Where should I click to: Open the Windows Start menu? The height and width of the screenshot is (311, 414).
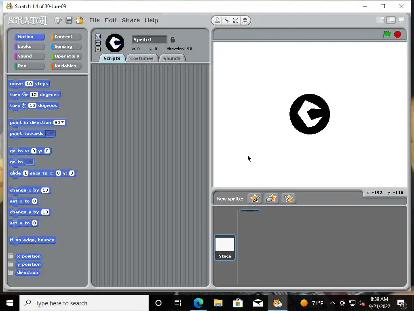point(10,303)
